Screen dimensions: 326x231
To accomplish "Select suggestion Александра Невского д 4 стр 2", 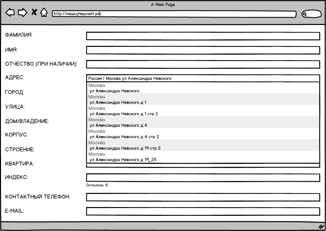I will 203,134.
